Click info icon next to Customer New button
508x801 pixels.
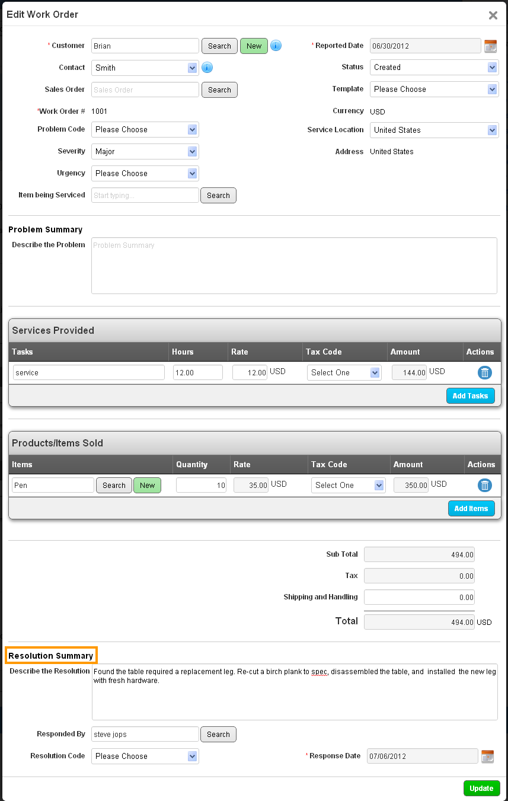276,46
